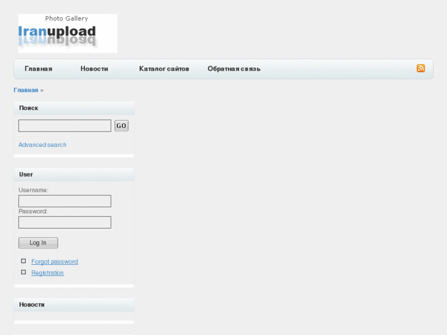Screen dimensions: 447x335
Task: Click the Поиск panel heading
Action: click(74, 108)
